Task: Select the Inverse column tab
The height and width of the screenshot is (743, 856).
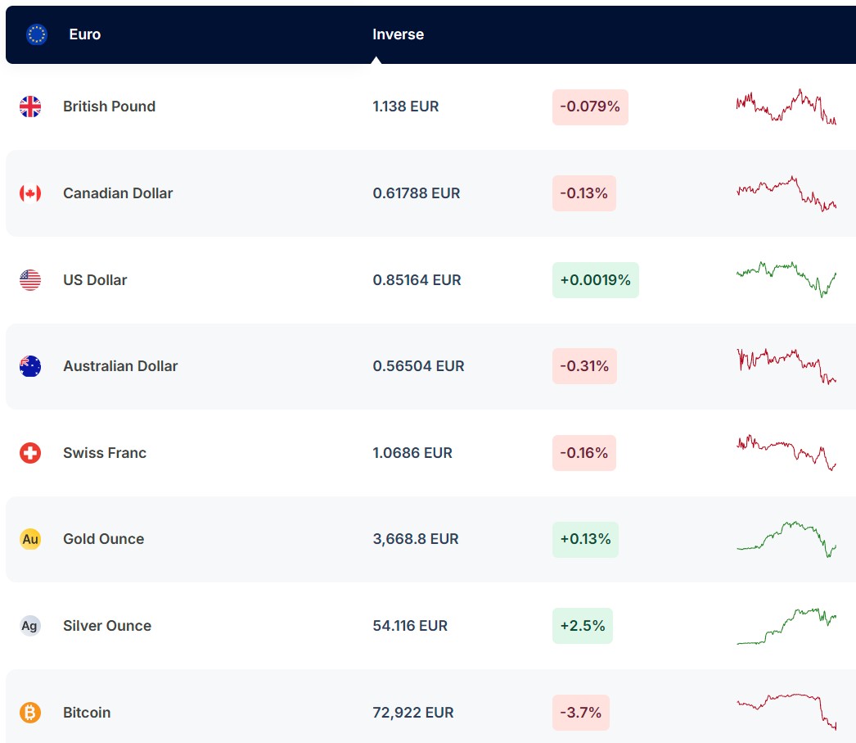Action: (398, 34)
